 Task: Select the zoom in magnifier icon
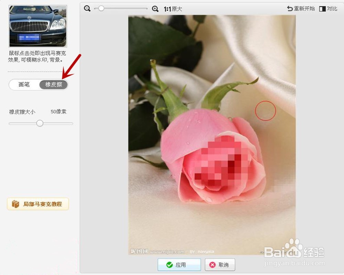155,8
